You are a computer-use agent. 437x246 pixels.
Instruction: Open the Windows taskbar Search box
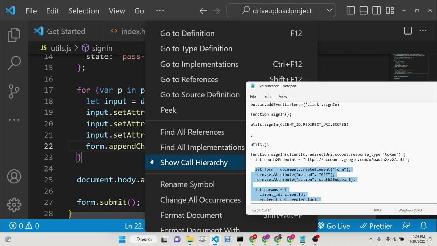click(x=143, y=239)
